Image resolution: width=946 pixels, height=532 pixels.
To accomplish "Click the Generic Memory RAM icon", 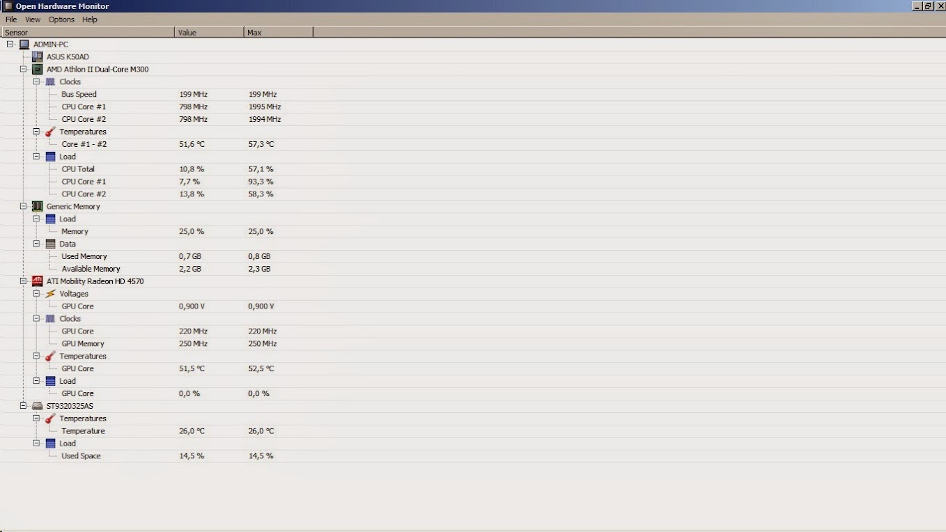I will click(x=37, y=207).
